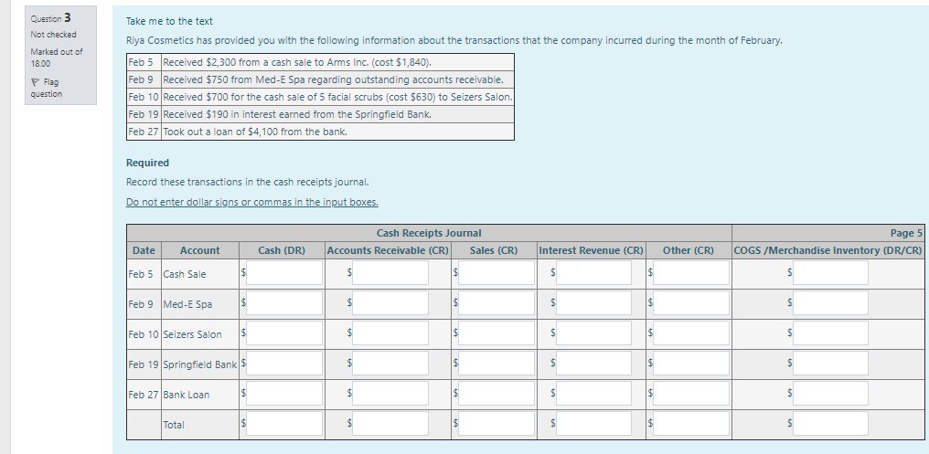Click Feb 5 COGS/Merchandise Inventory input
929x454 pixels.
point(830,273)
